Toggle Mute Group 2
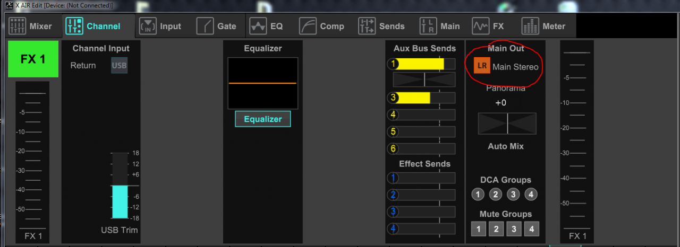Viewport: 680px width, 247px height. coord(496,229)
